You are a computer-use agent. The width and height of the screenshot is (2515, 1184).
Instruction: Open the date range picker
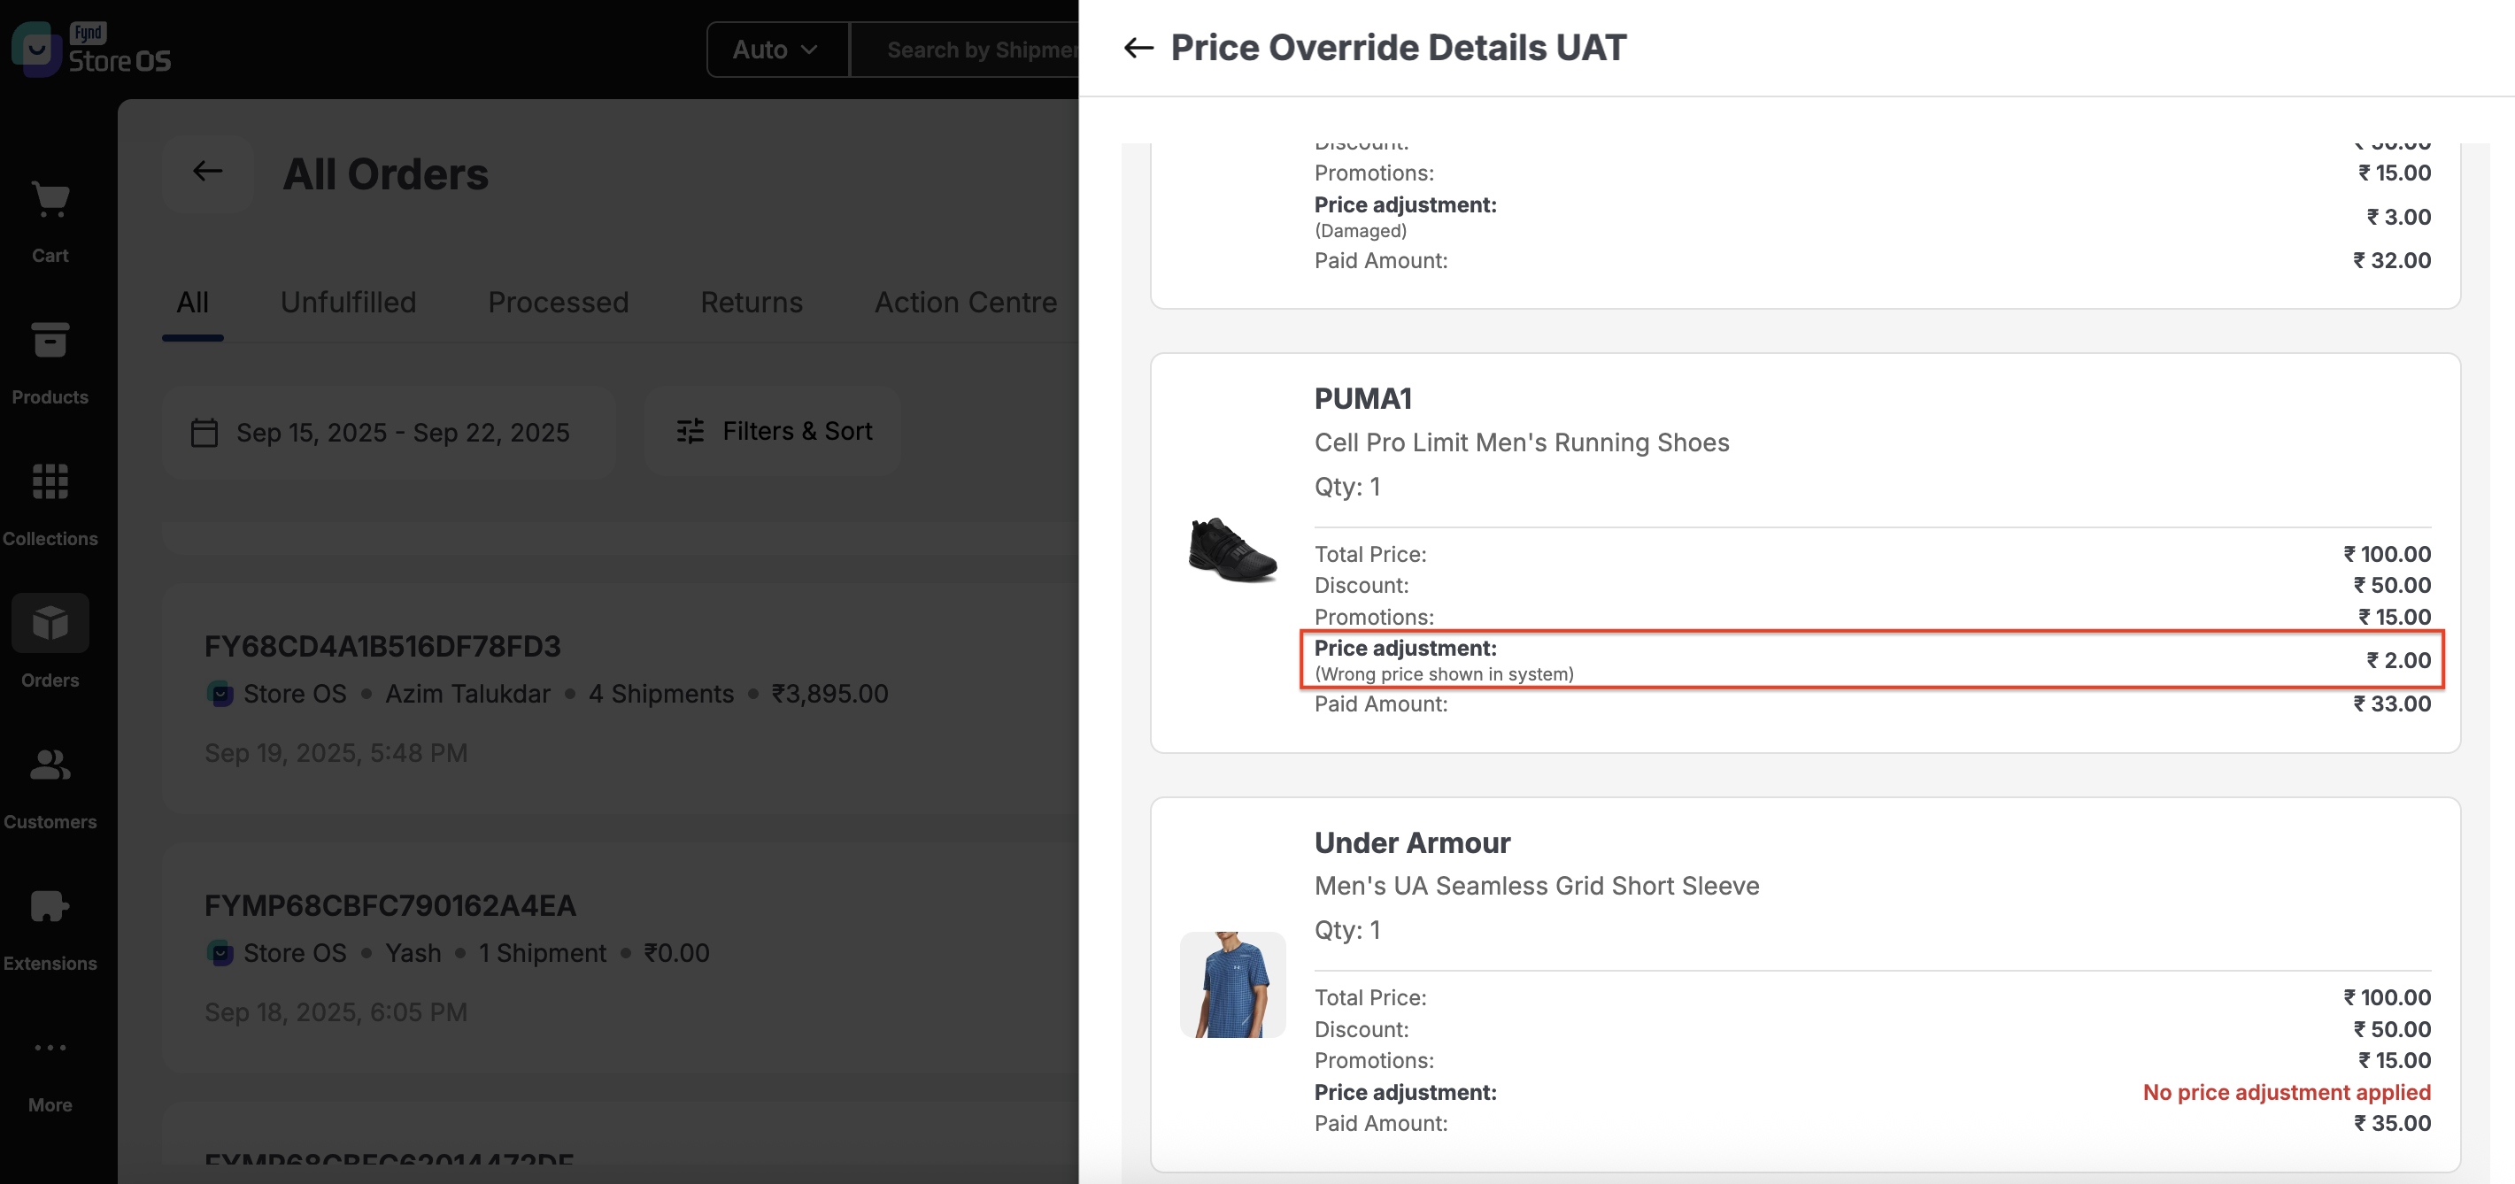pyautogui.click(x=388, y=433)
